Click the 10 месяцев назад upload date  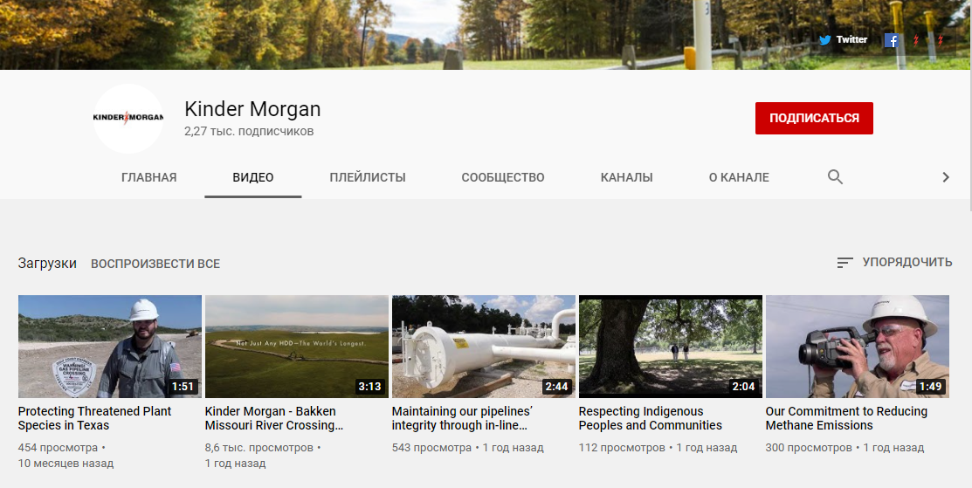[x=65, y=463]
